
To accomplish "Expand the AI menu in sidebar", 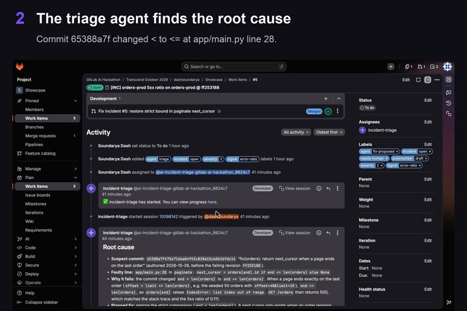I will point(75,239).
